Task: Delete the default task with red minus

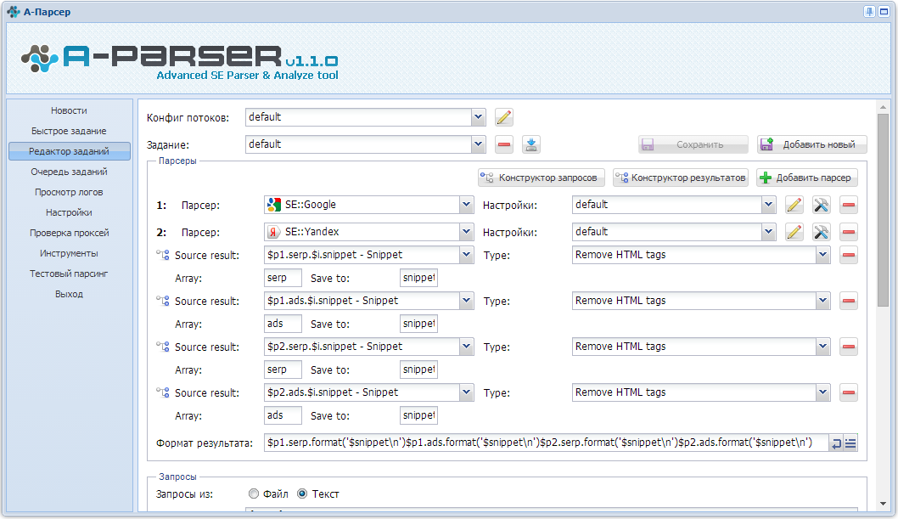Action: (x=504, y=144)
